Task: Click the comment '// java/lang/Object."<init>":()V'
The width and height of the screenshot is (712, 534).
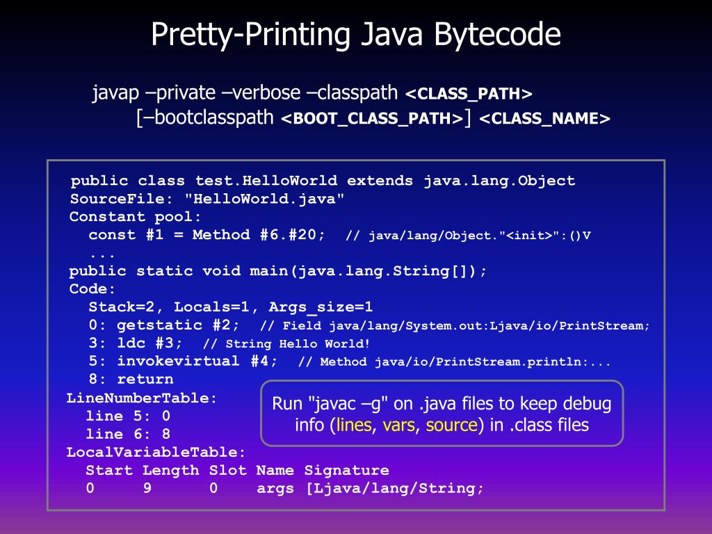Action: [x=468, y=236]
